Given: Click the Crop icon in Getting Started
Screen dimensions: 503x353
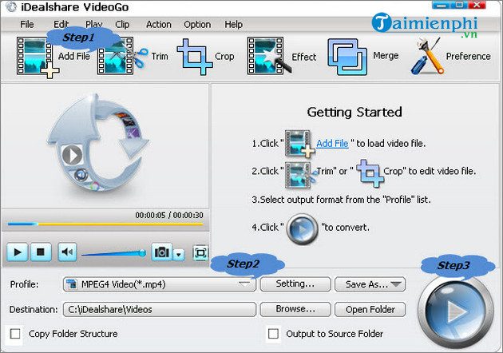Looking at the screenshot, I should tap(370, 173).
